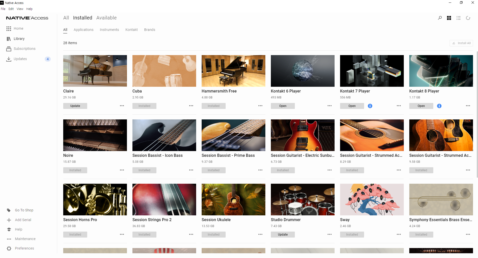
Task: Click Go To Shop tag icon
Action: (9, 210)
